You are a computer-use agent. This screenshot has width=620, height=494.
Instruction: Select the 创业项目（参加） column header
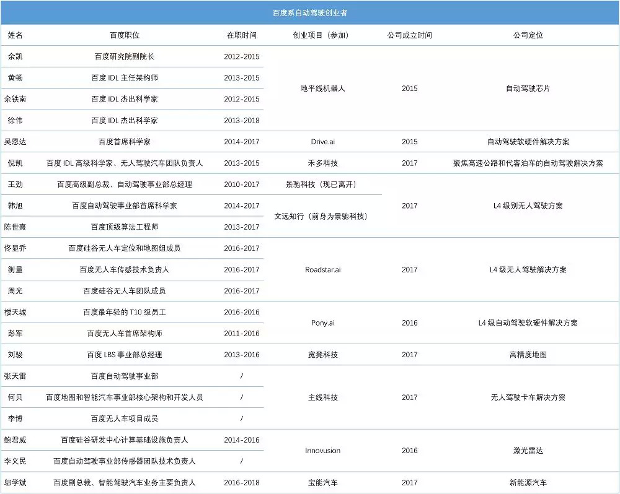(x=322, y=35)
